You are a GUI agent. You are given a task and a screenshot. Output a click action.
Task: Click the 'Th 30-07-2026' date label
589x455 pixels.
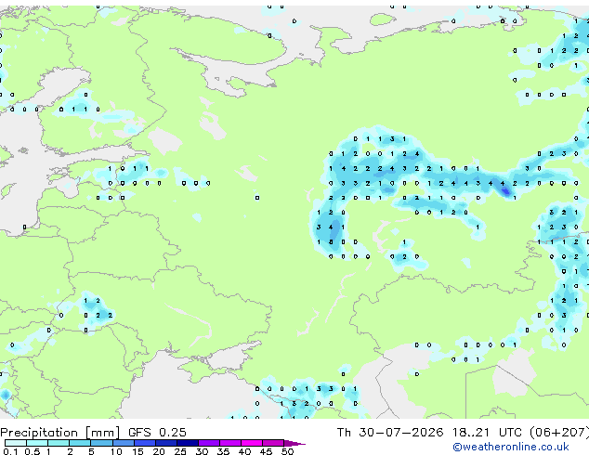point(390,433)
